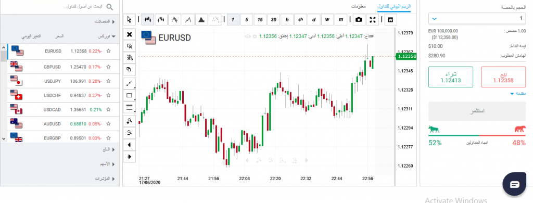Viewport: 533px width, 203px height.
Task: Toggle the eye icon in chart header
Action: click(248, 36)
